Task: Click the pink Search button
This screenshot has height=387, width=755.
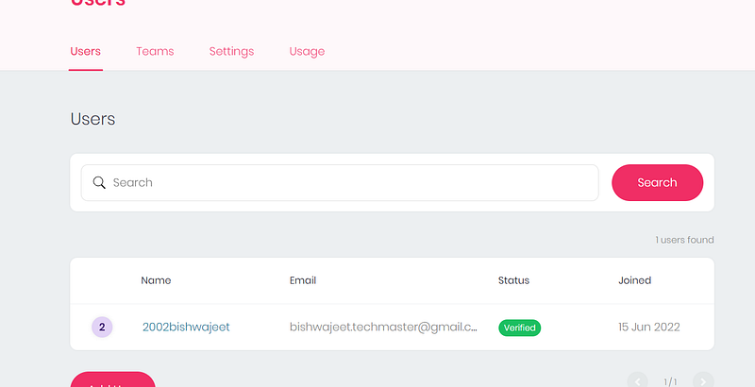Action: click(x=657, y=183)
